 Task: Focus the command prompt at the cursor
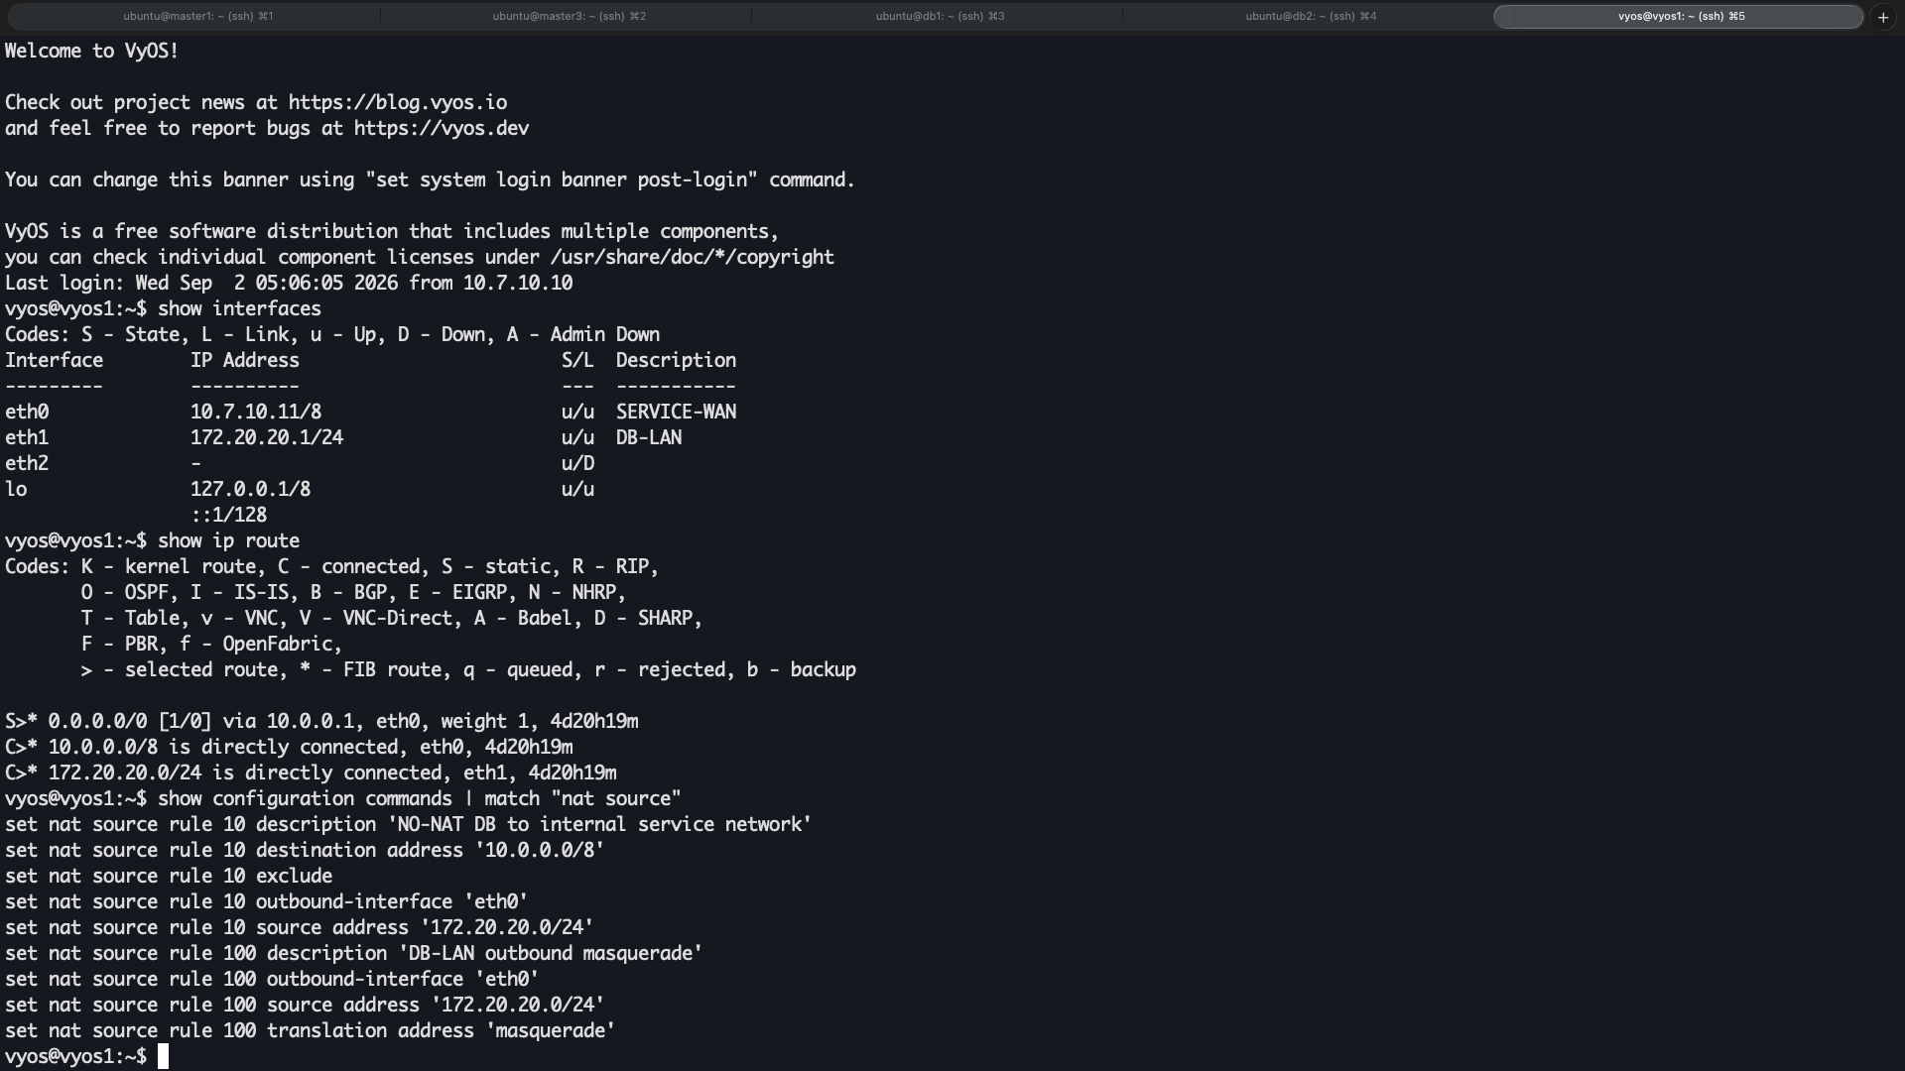pos(164,1056)
